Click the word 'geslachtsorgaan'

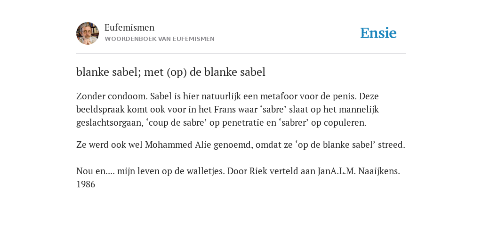click(110, 123)
